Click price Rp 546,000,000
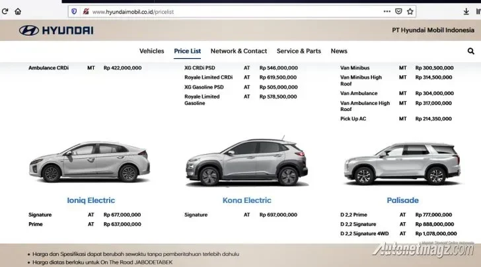Viewport: 481px width, 267px height. click(x=279, y=68)
